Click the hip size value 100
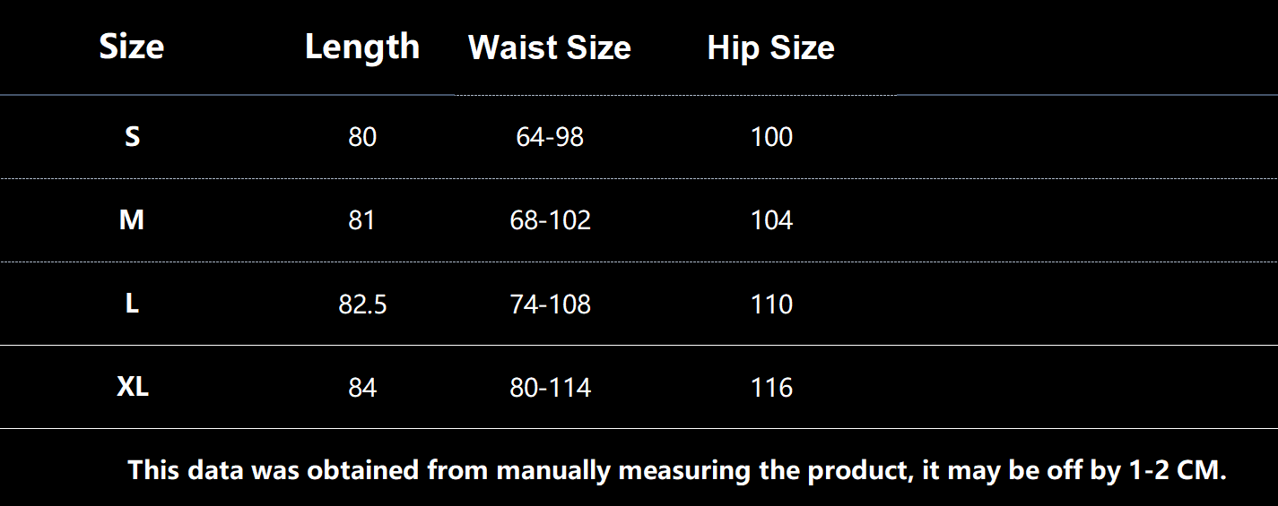1278x506 pixels. (771, 137)
